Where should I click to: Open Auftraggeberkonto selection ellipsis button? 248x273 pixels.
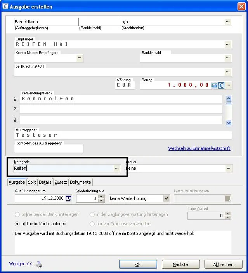click(228, 22)
